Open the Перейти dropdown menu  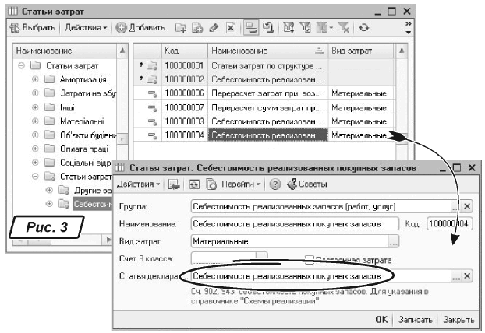[x=241, y=184]
